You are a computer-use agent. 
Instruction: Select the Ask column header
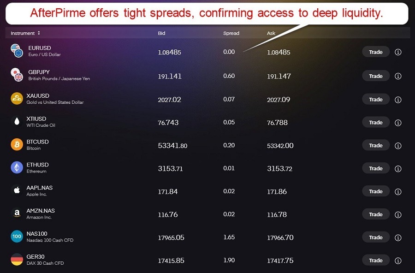(x=271, y=33)
